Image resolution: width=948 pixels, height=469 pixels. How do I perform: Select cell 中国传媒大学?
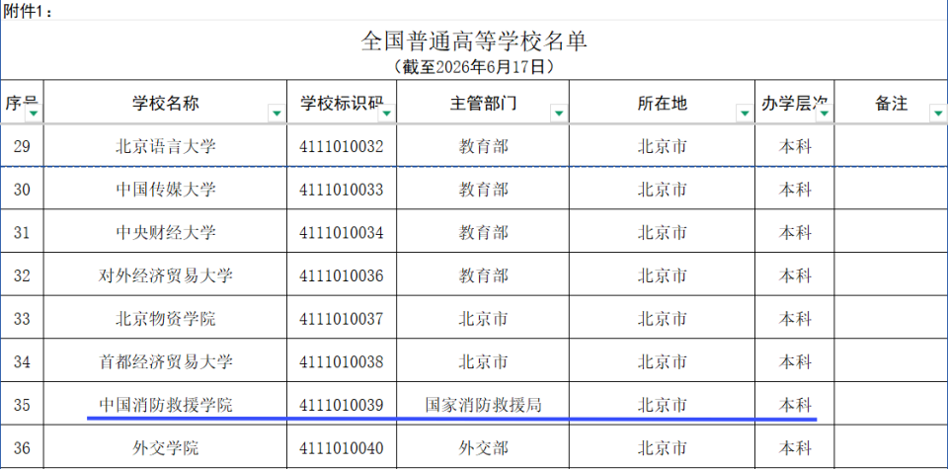coord(165,189)
